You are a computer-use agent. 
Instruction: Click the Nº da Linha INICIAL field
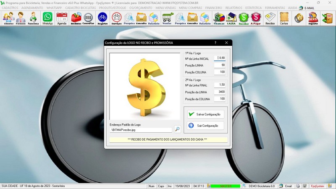(220, 58)
